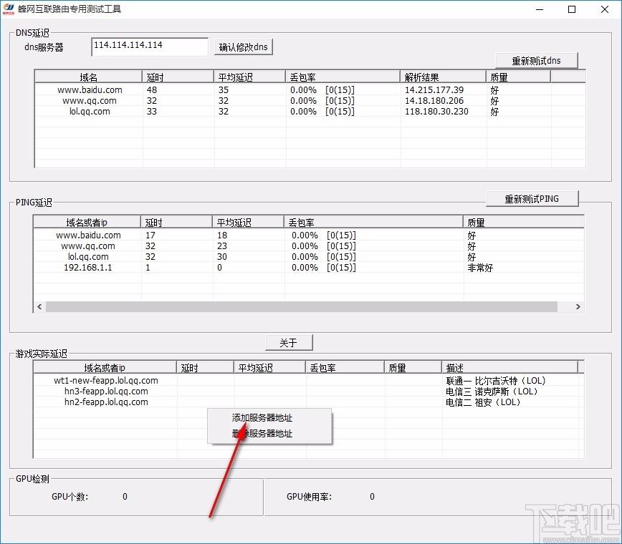Viewport: 622px width, 544px height.
Task: Click the 确认修改dns button
Action: [244, 46]
